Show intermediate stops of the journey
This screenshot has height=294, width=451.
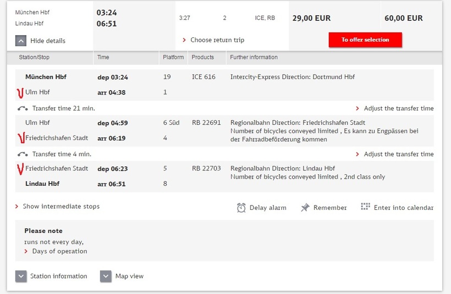tap(61, 207)
